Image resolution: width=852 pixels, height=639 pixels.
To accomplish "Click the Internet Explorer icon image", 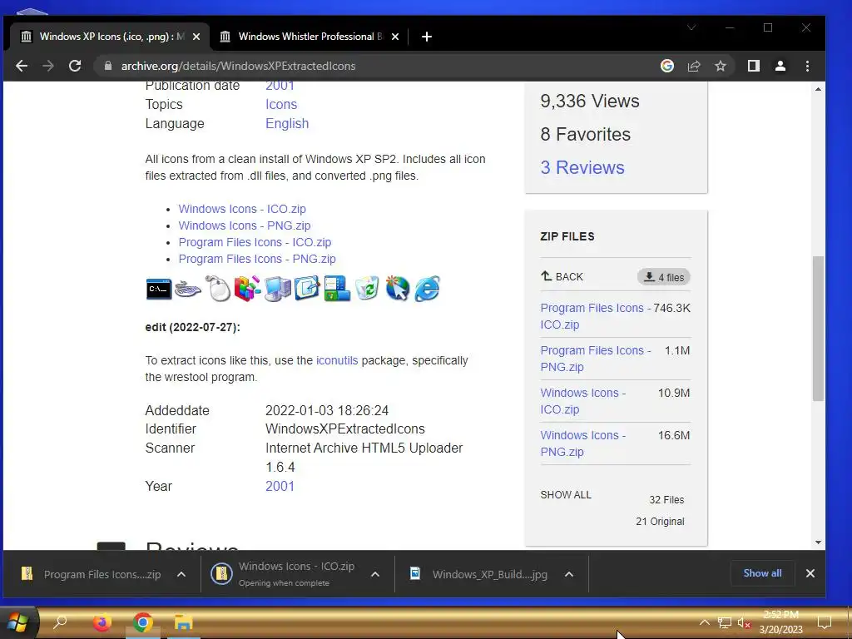I will [x=427, y=288].
